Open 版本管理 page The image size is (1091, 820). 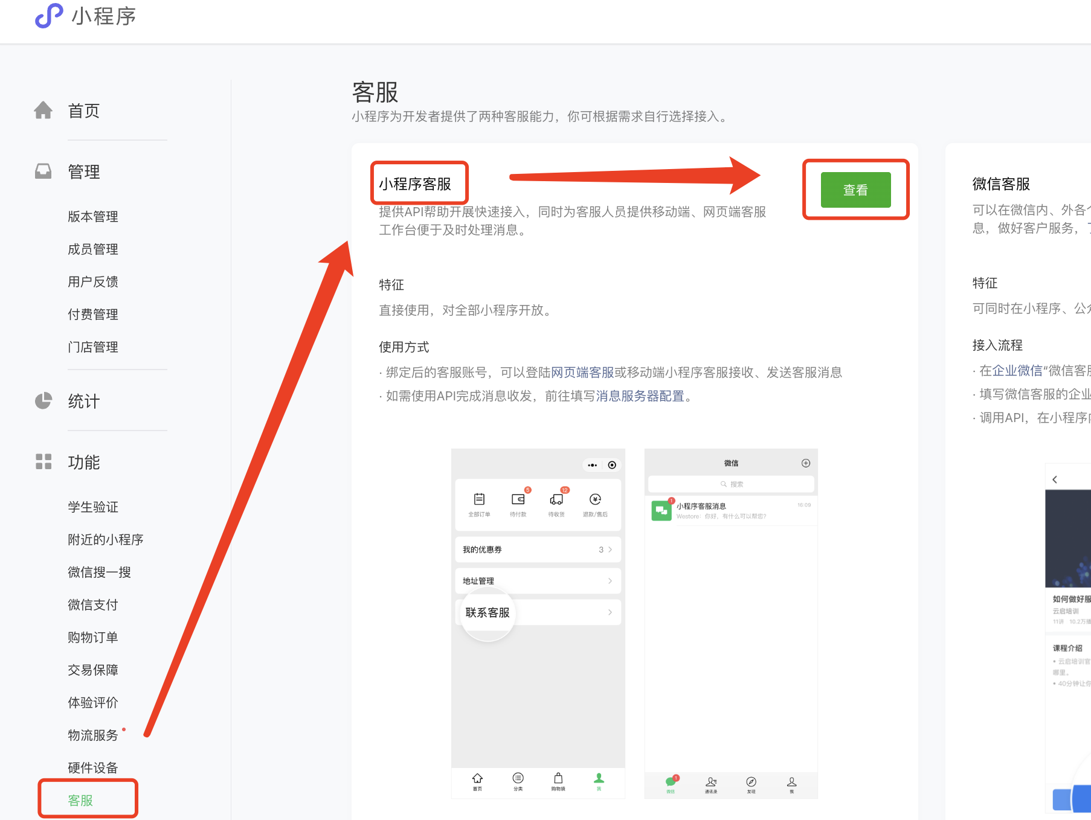point(93,217)
